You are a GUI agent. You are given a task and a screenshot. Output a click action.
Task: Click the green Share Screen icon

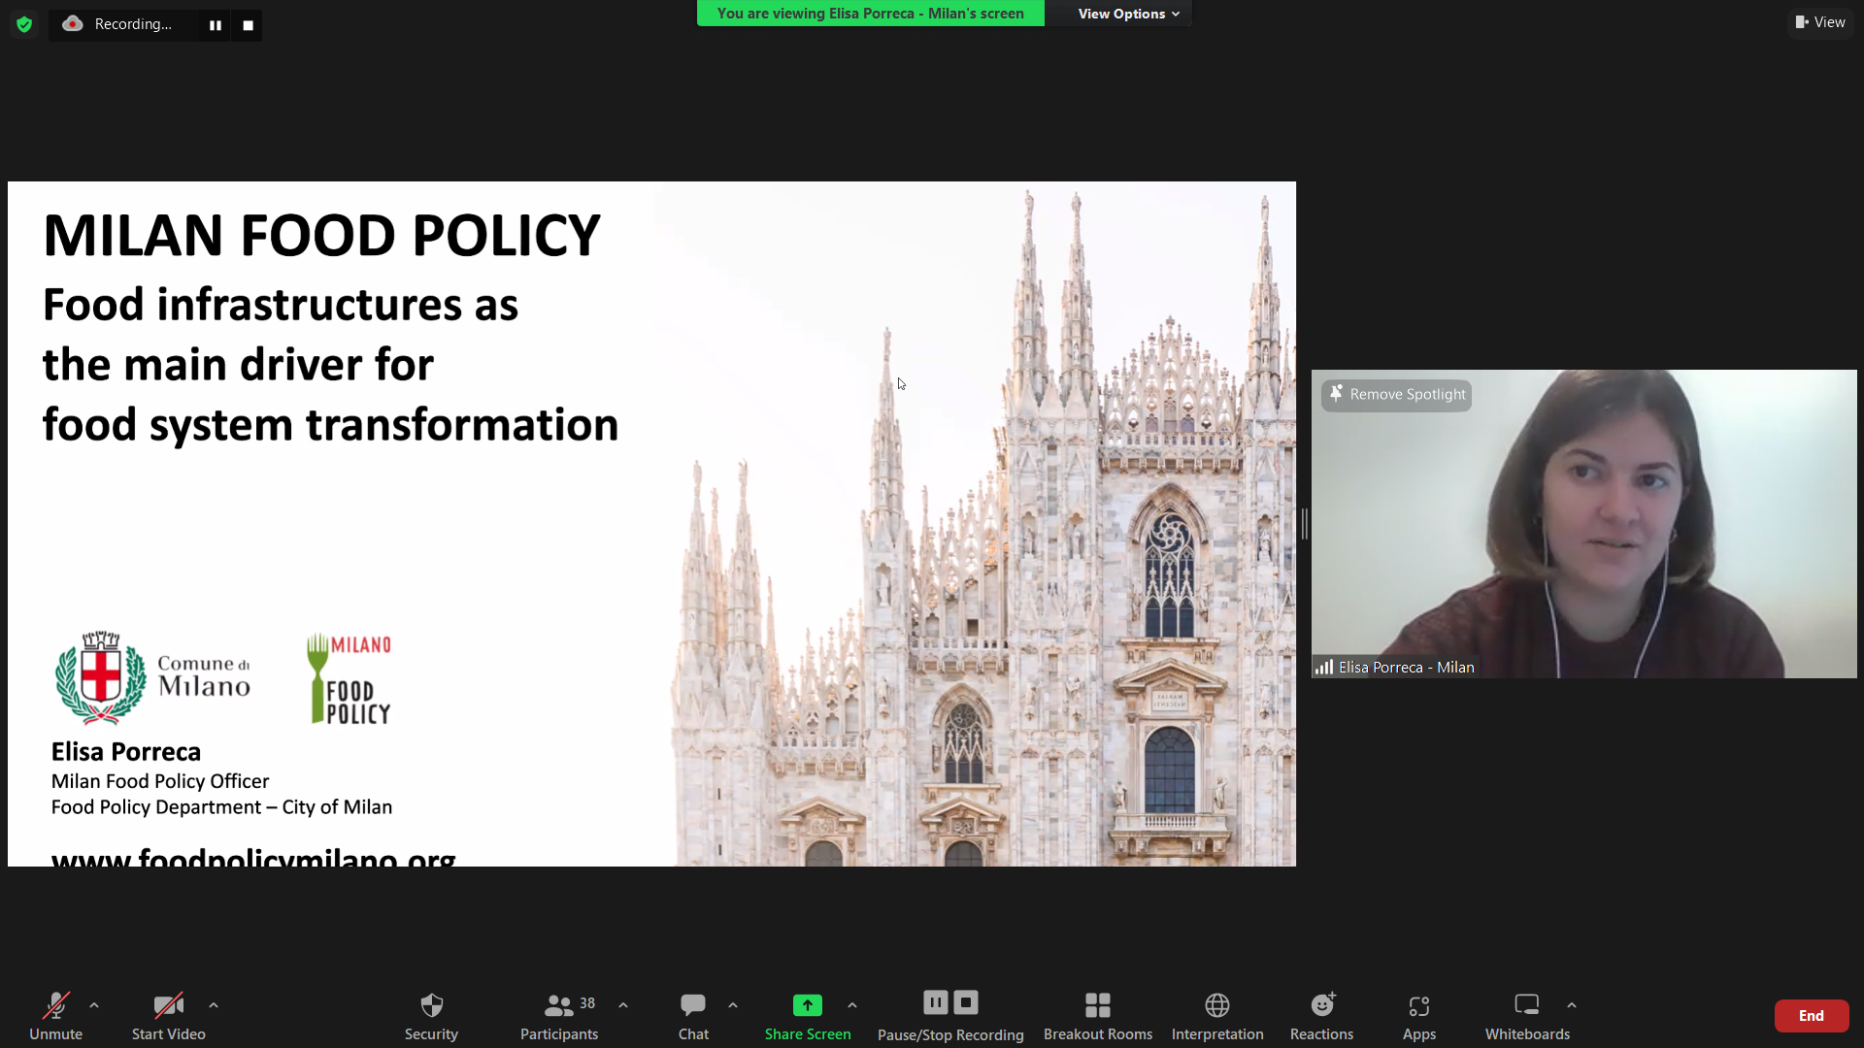[807, 1005]
